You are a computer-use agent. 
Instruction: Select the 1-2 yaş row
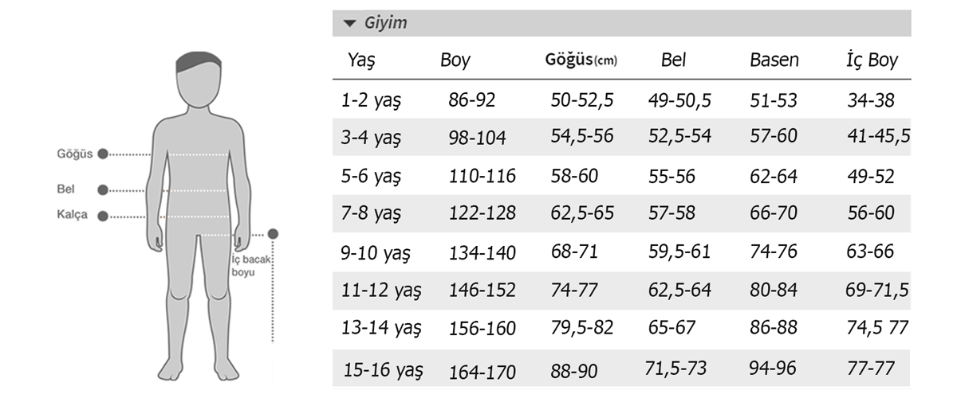coord(622,100)
